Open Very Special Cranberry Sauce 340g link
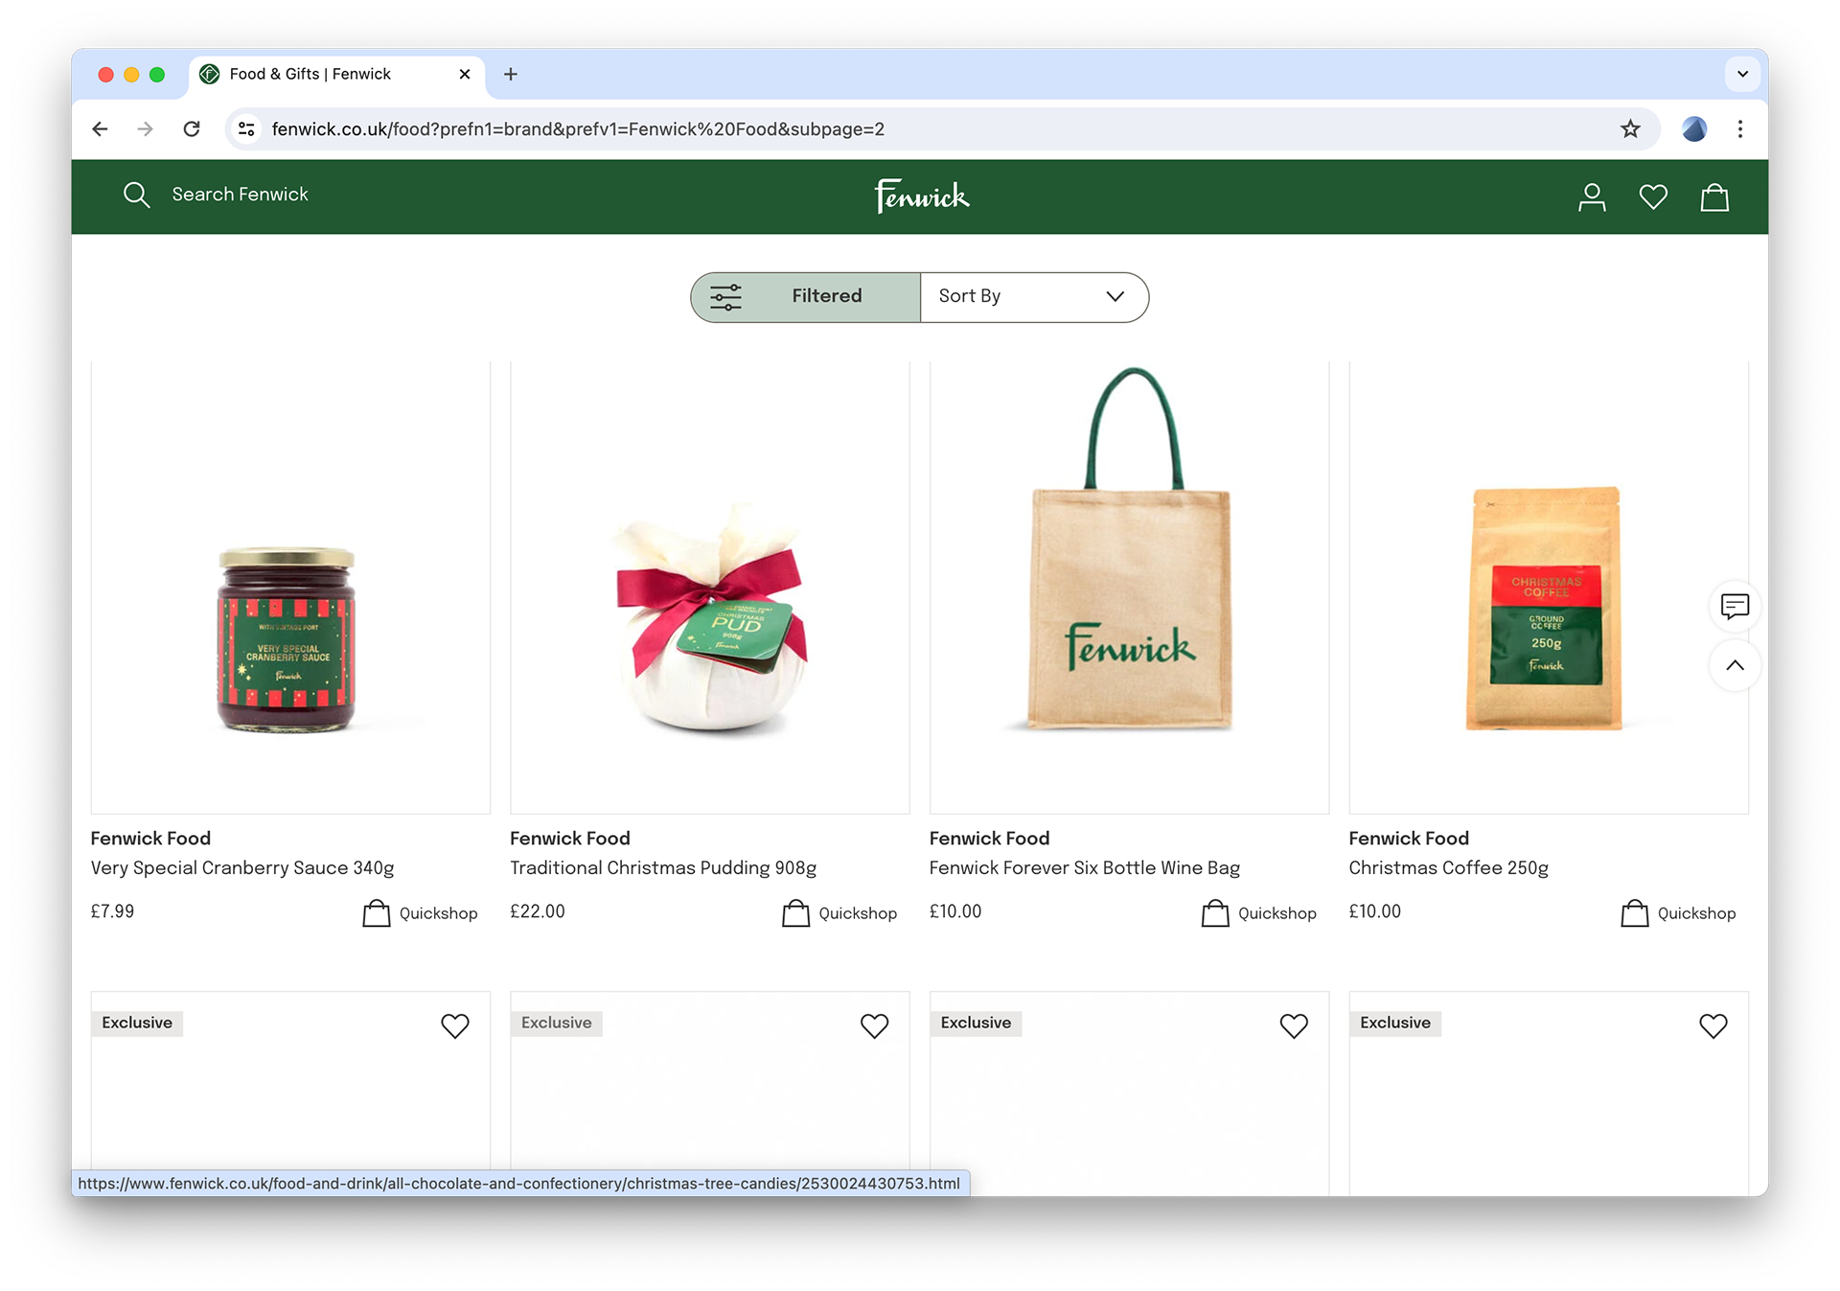 coord(242,868)
